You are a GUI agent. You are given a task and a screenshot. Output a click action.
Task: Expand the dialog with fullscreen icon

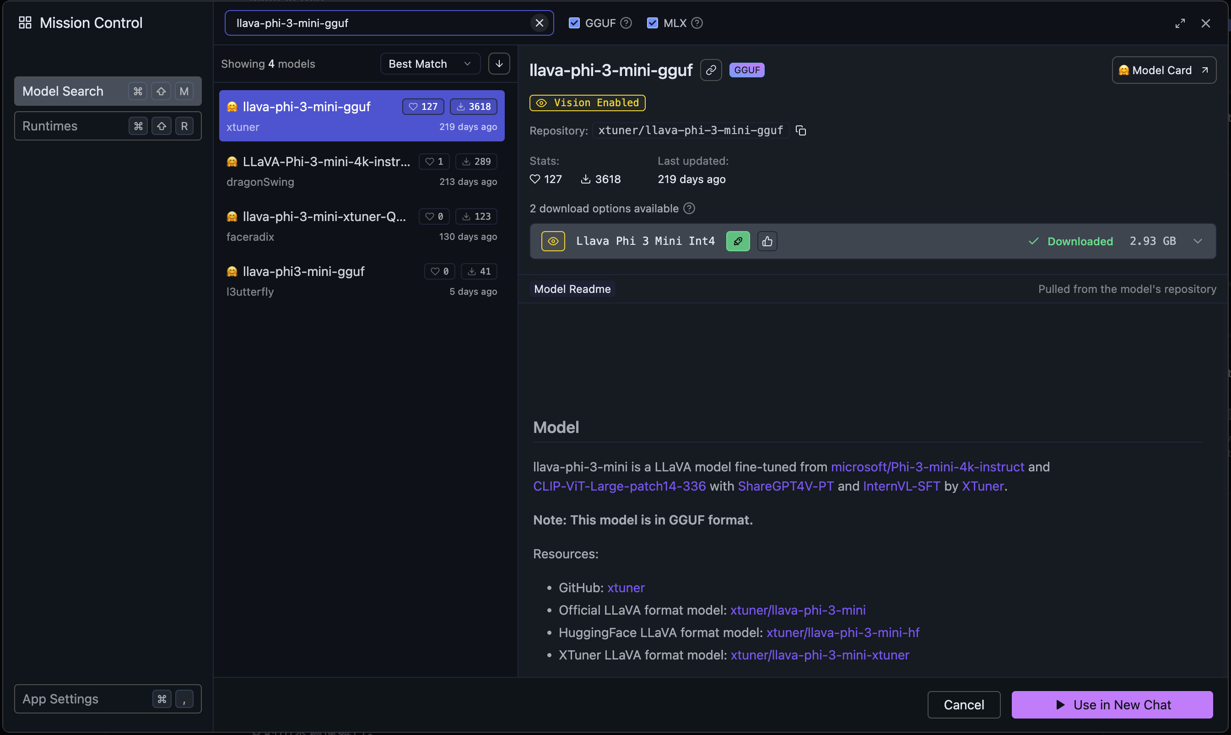[x=1180, y=23]
